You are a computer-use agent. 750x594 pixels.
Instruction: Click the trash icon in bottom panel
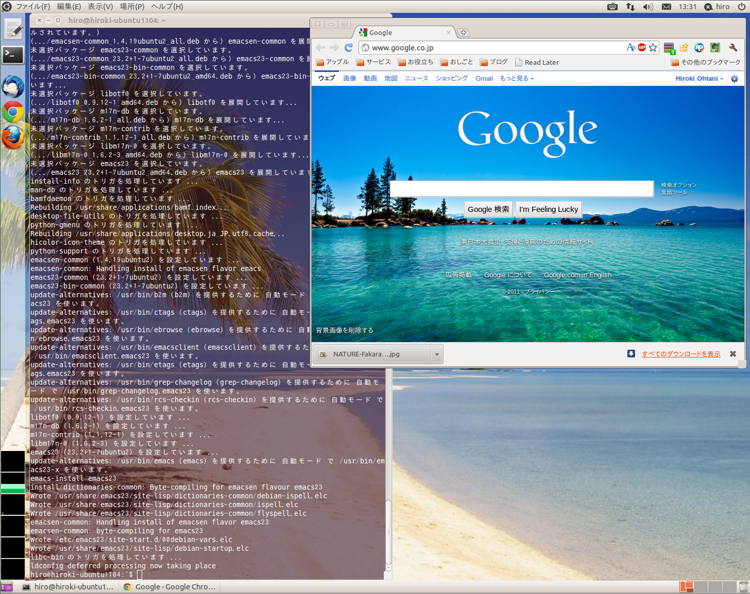point(743,587)
